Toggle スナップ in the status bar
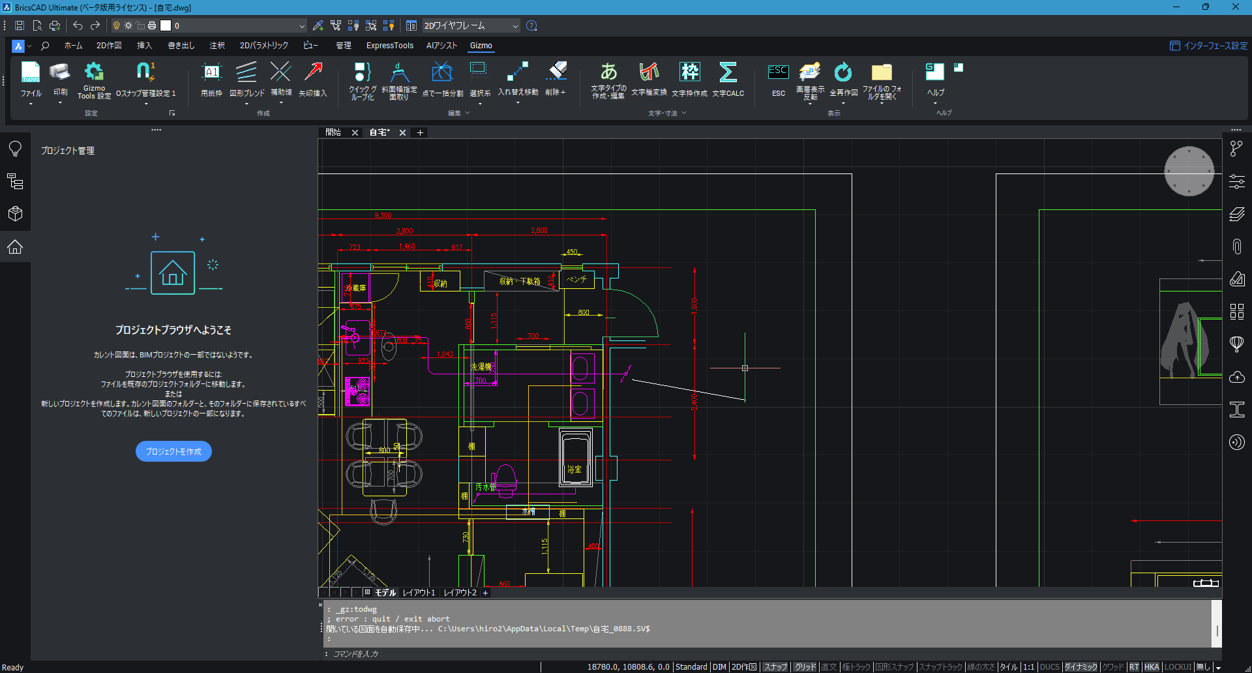 (x=775, y=667)
